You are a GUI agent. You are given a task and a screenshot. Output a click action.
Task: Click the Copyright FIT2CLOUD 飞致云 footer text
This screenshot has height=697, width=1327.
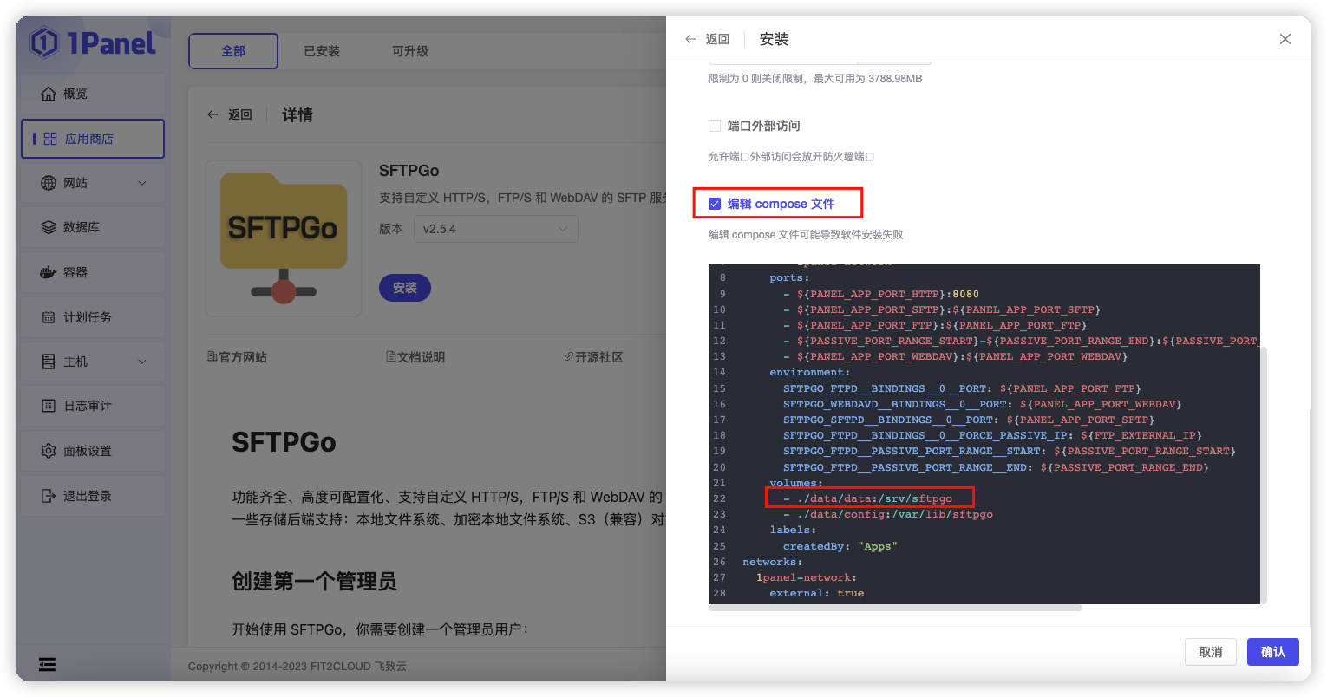coord(297,667)
